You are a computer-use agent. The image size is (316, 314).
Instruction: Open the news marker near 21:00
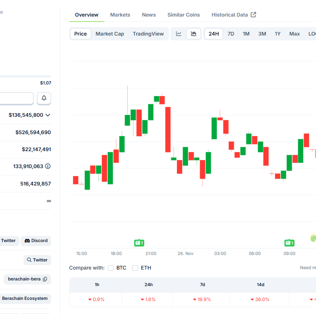coord(139,243)
